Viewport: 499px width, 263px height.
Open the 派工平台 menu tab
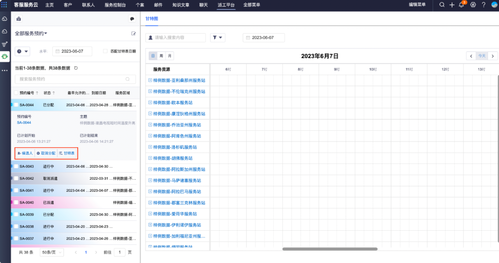click(226, 5)
